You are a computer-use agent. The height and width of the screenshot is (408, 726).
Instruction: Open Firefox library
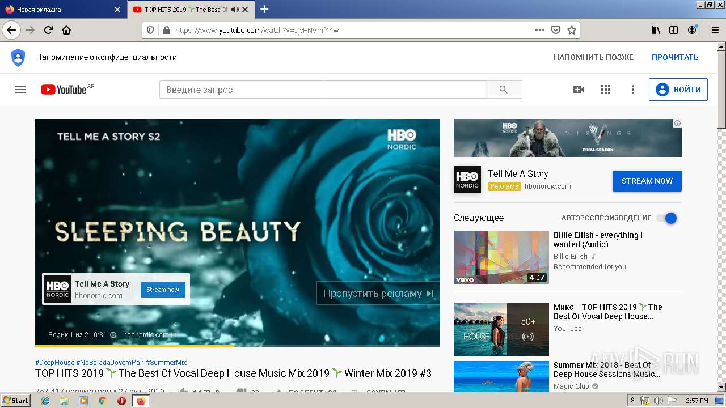tap(656, 30)
